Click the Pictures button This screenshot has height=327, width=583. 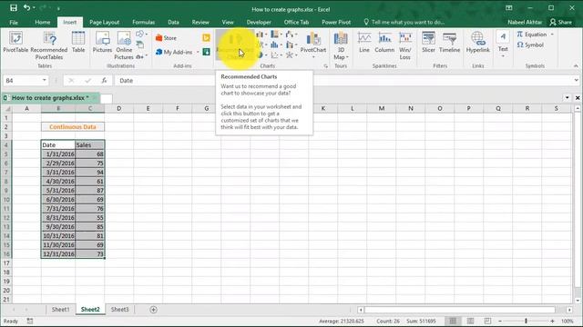point(102,42)
